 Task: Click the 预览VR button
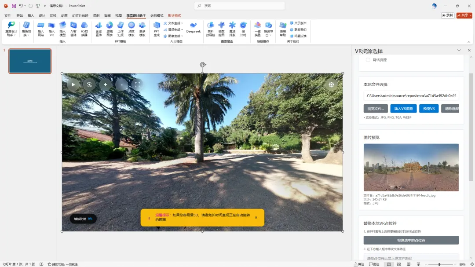point(429,109)
